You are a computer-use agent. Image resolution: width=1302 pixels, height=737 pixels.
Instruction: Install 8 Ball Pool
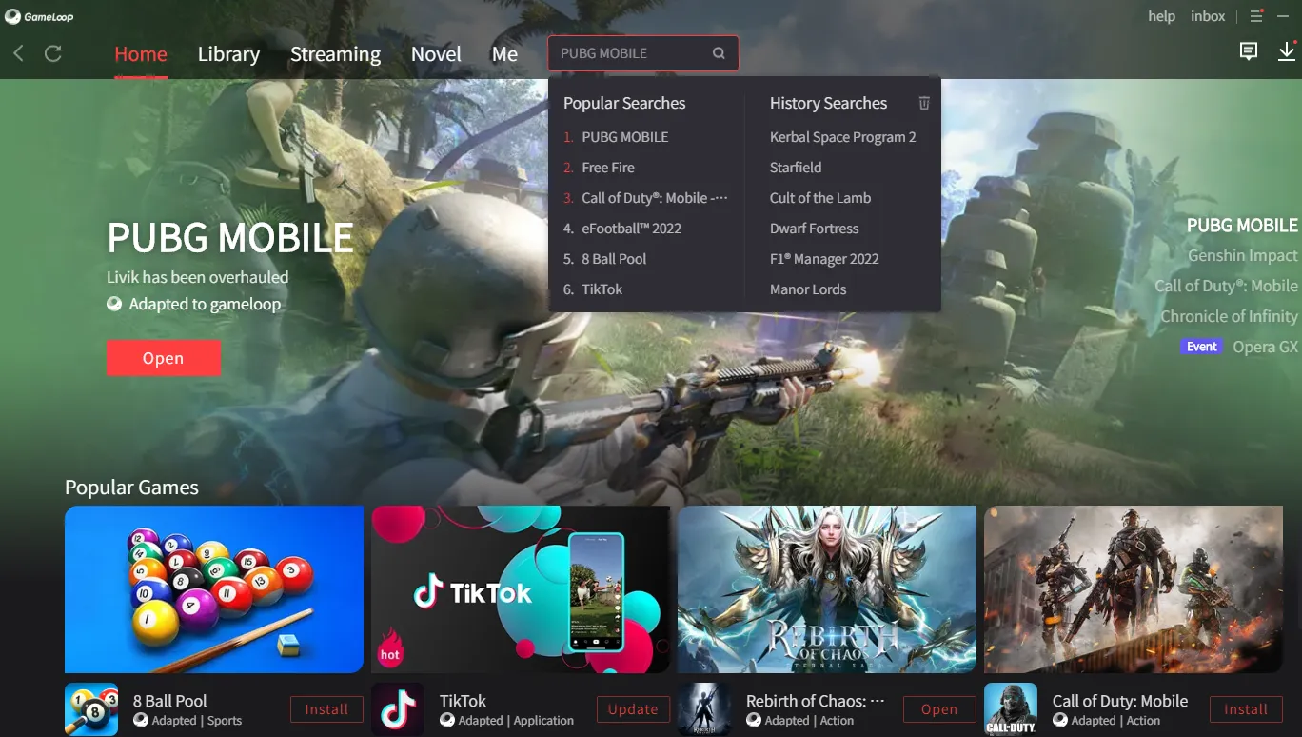(x=326, y=709)
